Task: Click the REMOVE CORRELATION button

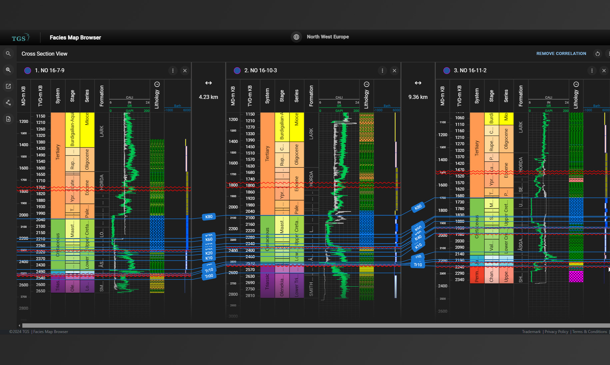Action: 561,54
